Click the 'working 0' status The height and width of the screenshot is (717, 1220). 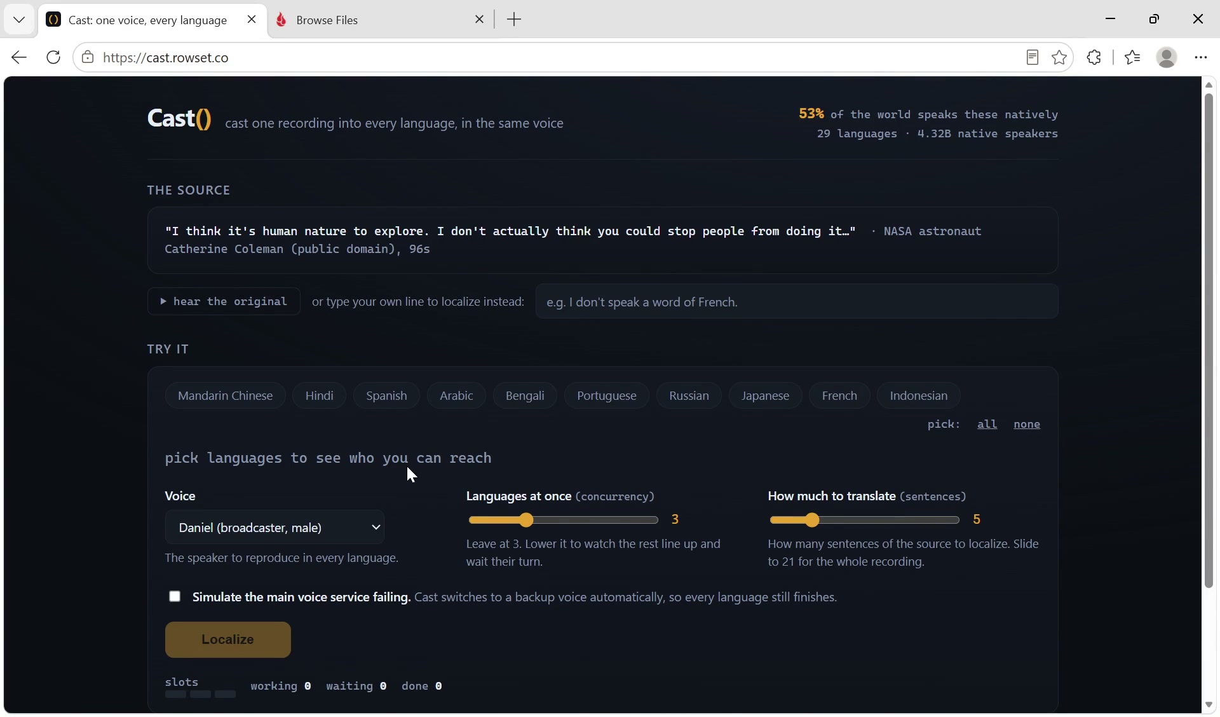coord(281,686)
